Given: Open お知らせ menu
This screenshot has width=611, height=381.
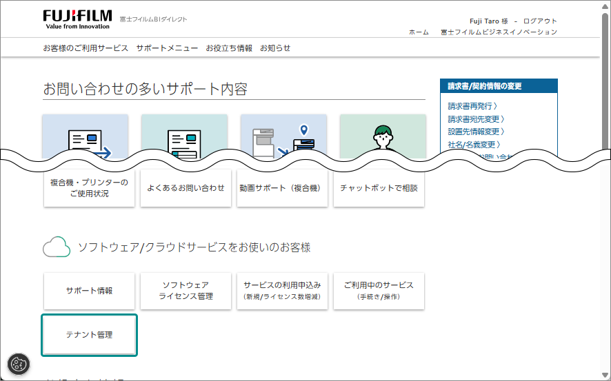Looking at the screenshot, I should point(275,48).
